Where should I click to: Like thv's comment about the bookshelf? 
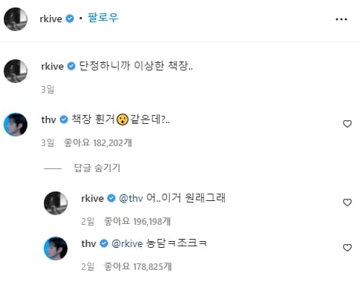(x=347, y=124)
